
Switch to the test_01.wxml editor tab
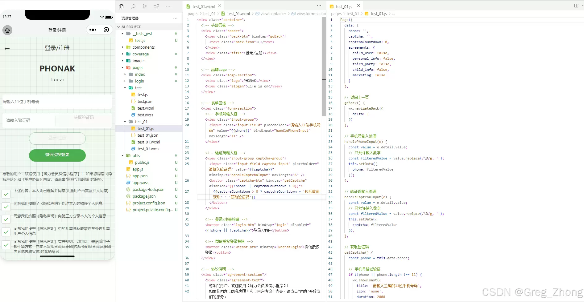pyautogui.click(x=203, y=6)
